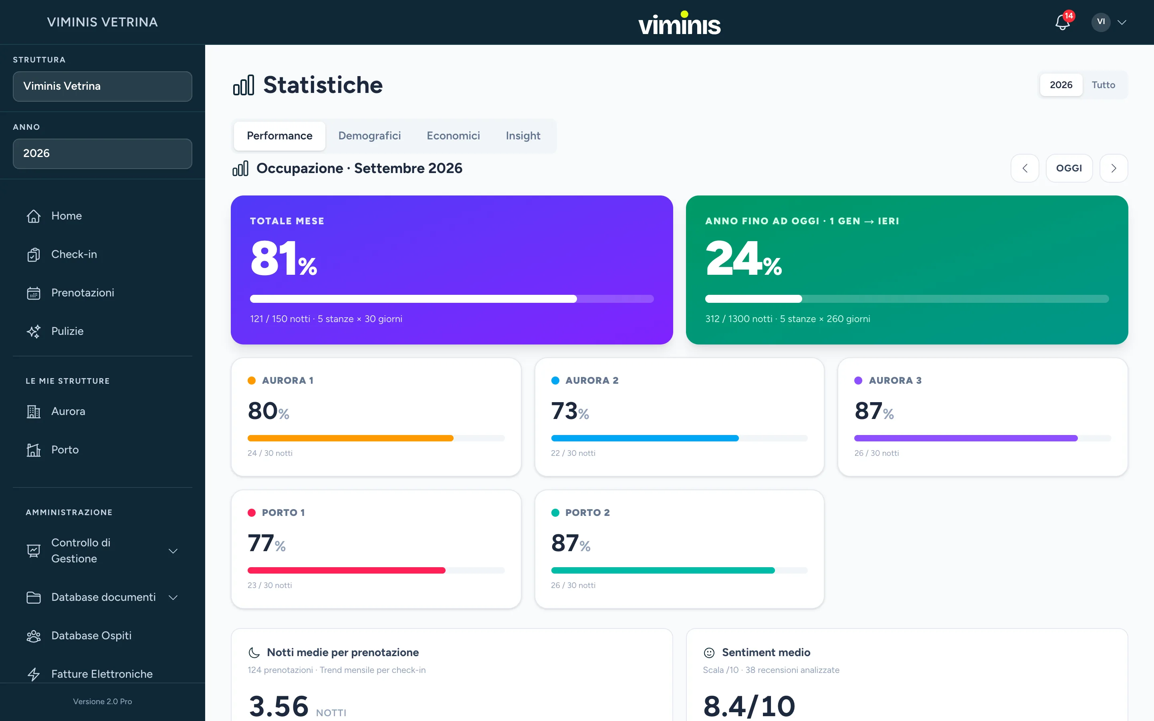1154x721 pixels.
Task: Click the Aurora building icon
Action: coord(33,411)
